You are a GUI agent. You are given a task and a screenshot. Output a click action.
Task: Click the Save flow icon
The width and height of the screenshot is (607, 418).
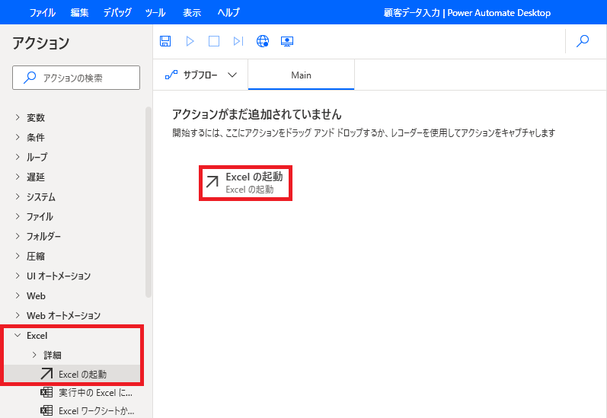coord(165,41)
